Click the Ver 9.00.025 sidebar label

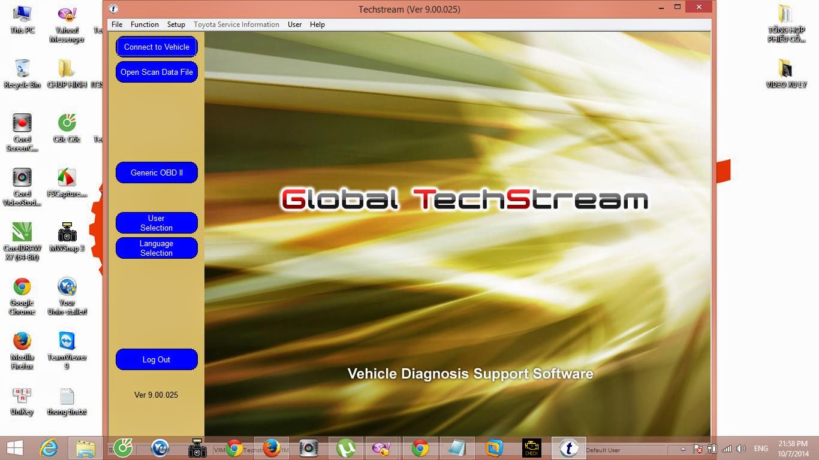pos(156,395)
